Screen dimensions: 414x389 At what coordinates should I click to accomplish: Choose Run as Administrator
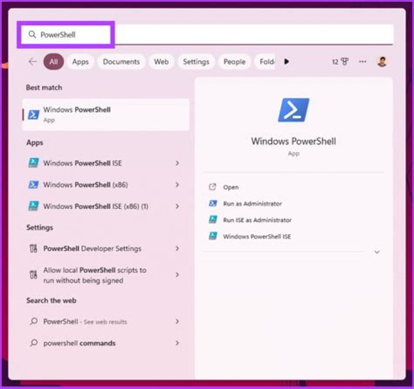(x=252, y=204)
